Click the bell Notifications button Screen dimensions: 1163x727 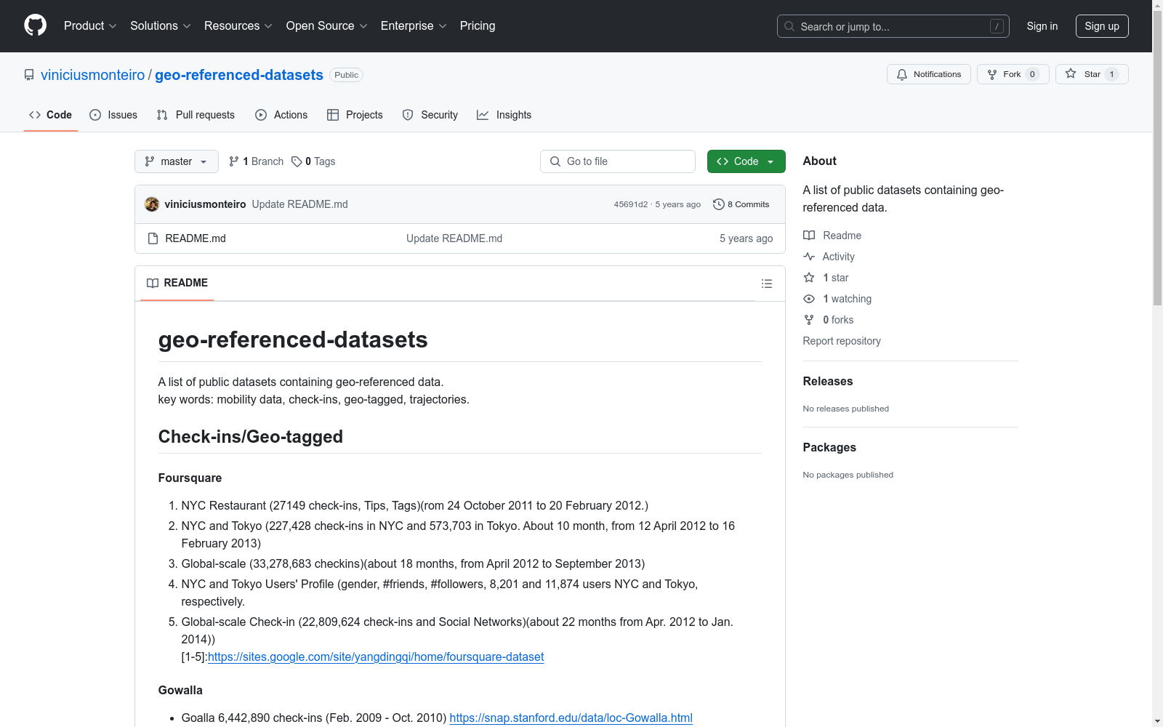click(x=928, y=74)
